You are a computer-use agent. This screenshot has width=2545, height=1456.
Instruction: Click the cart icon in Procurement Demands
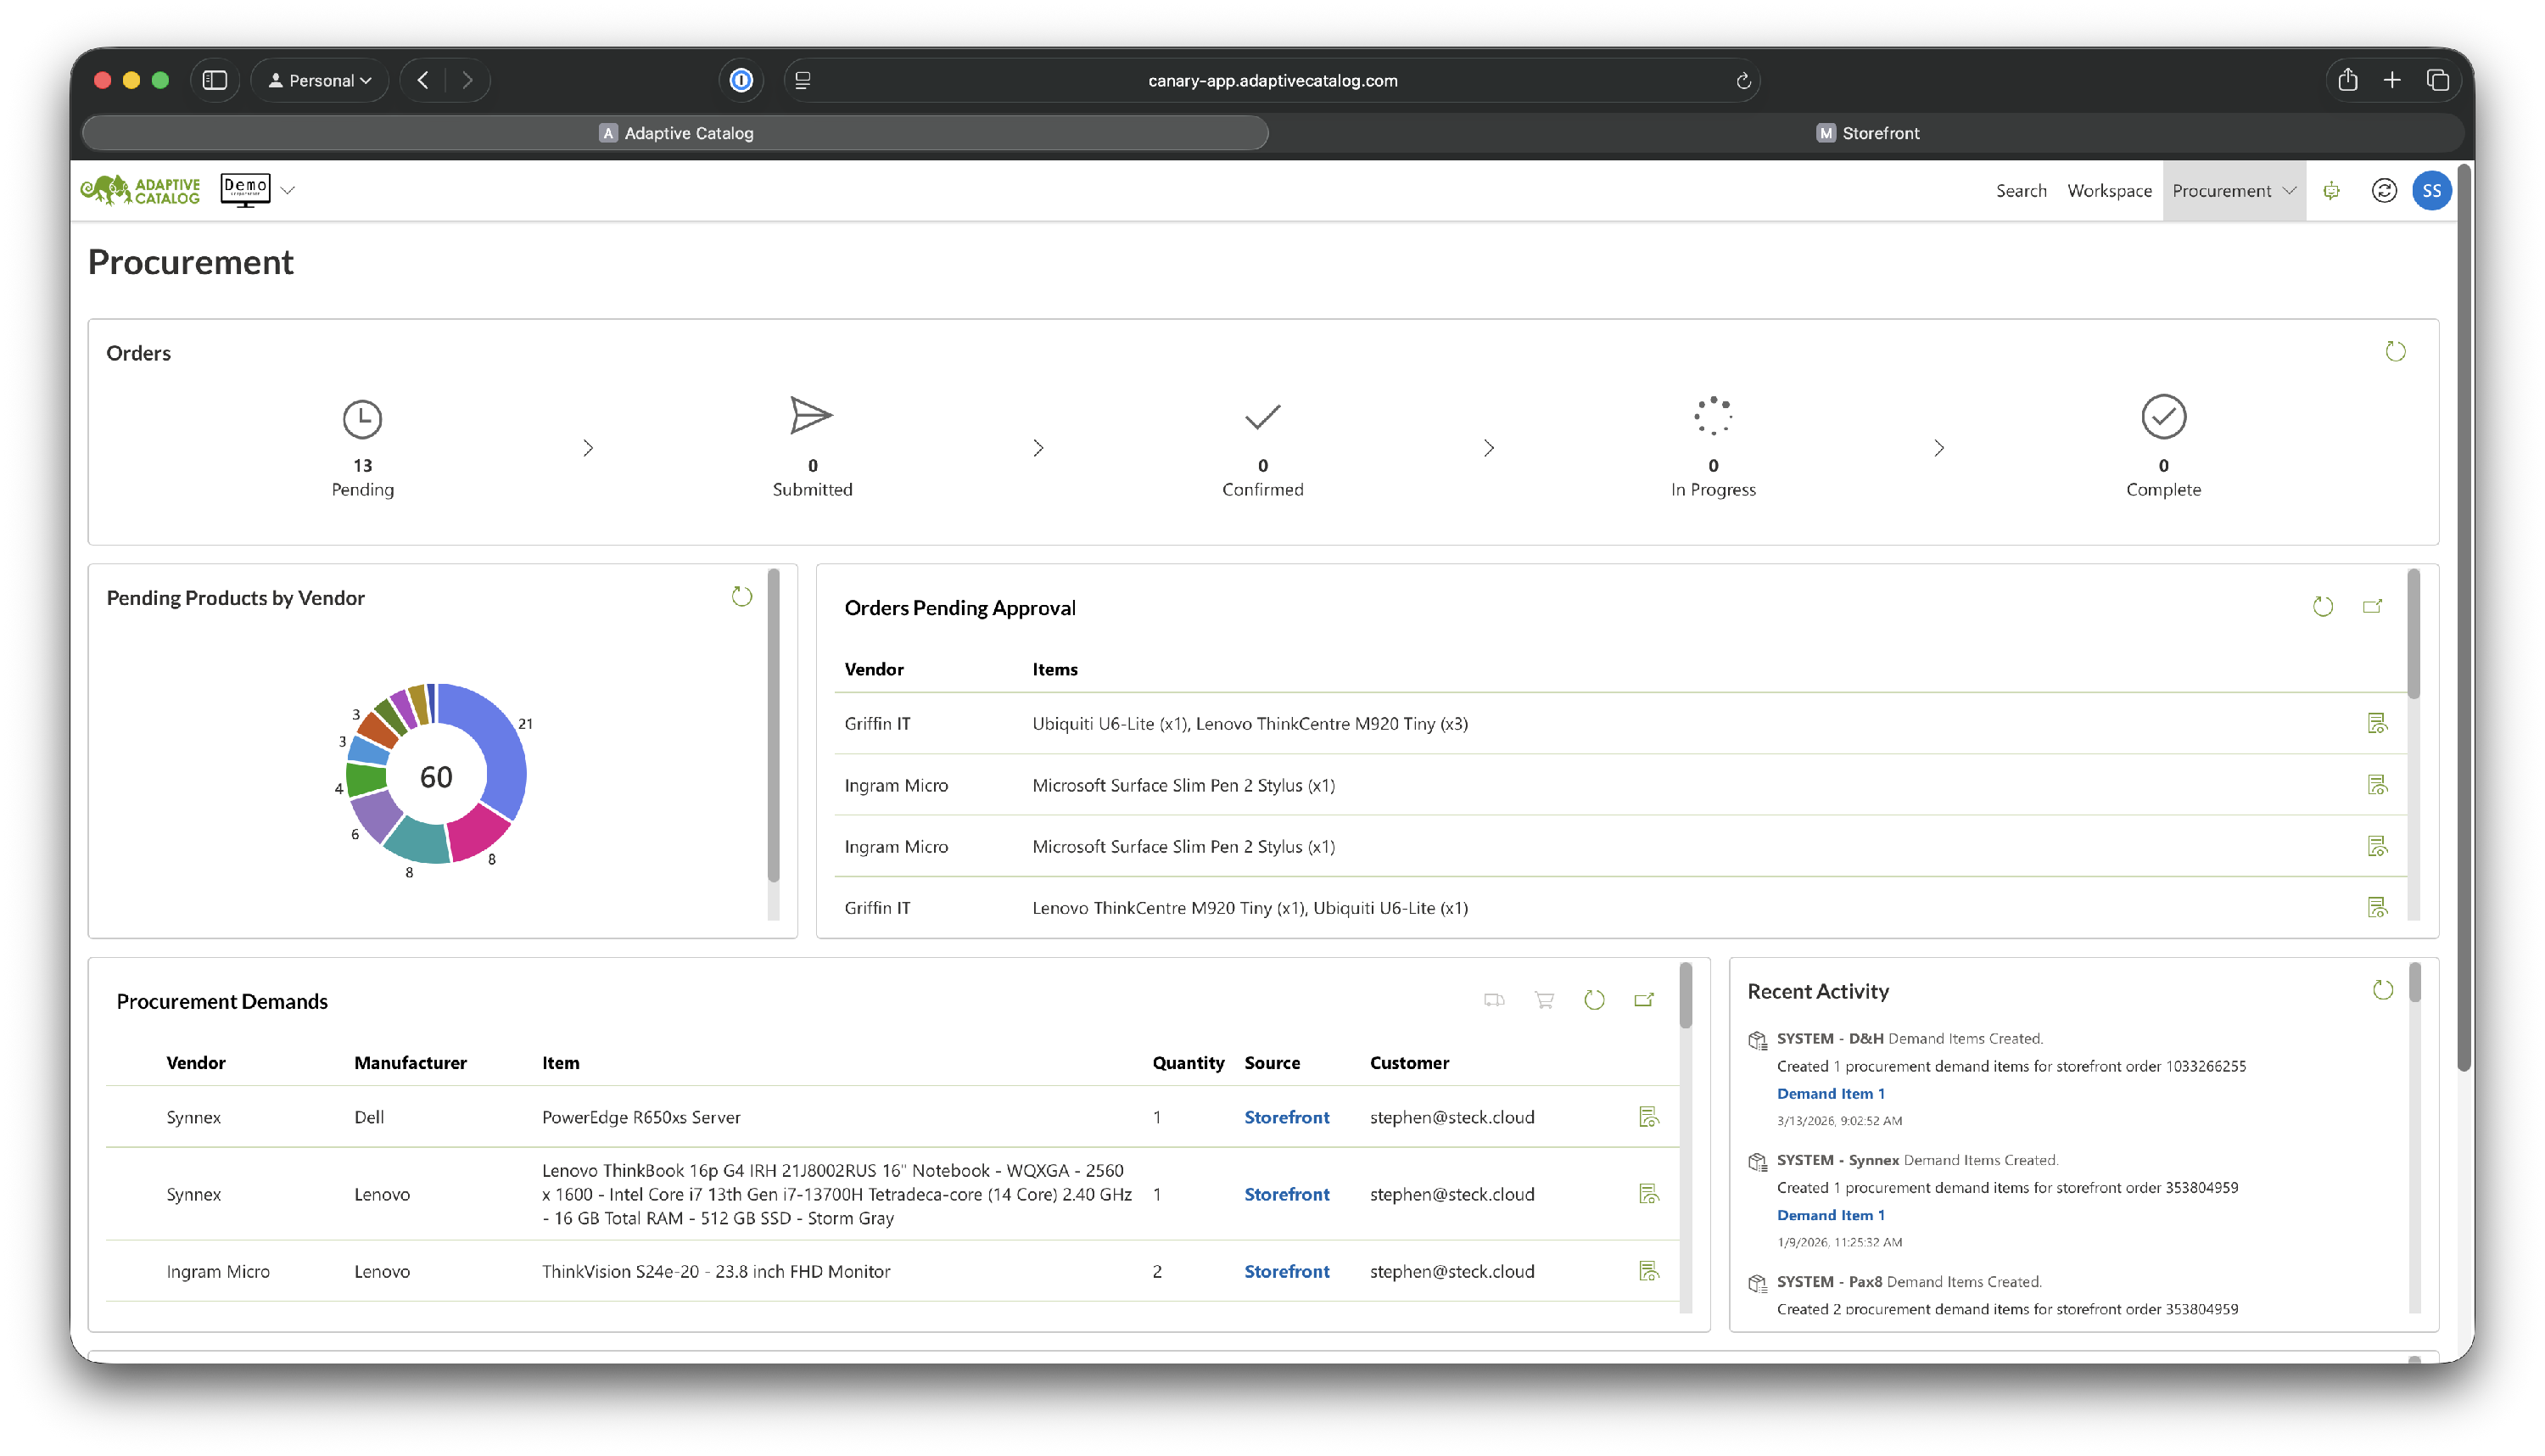pos(1543,1000)
